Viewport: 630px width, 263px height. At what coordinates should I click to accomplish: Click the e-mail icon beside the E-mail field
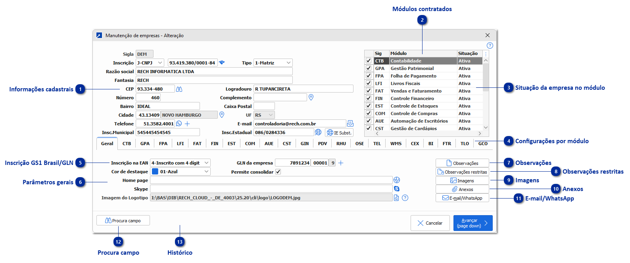coord(350,123)
